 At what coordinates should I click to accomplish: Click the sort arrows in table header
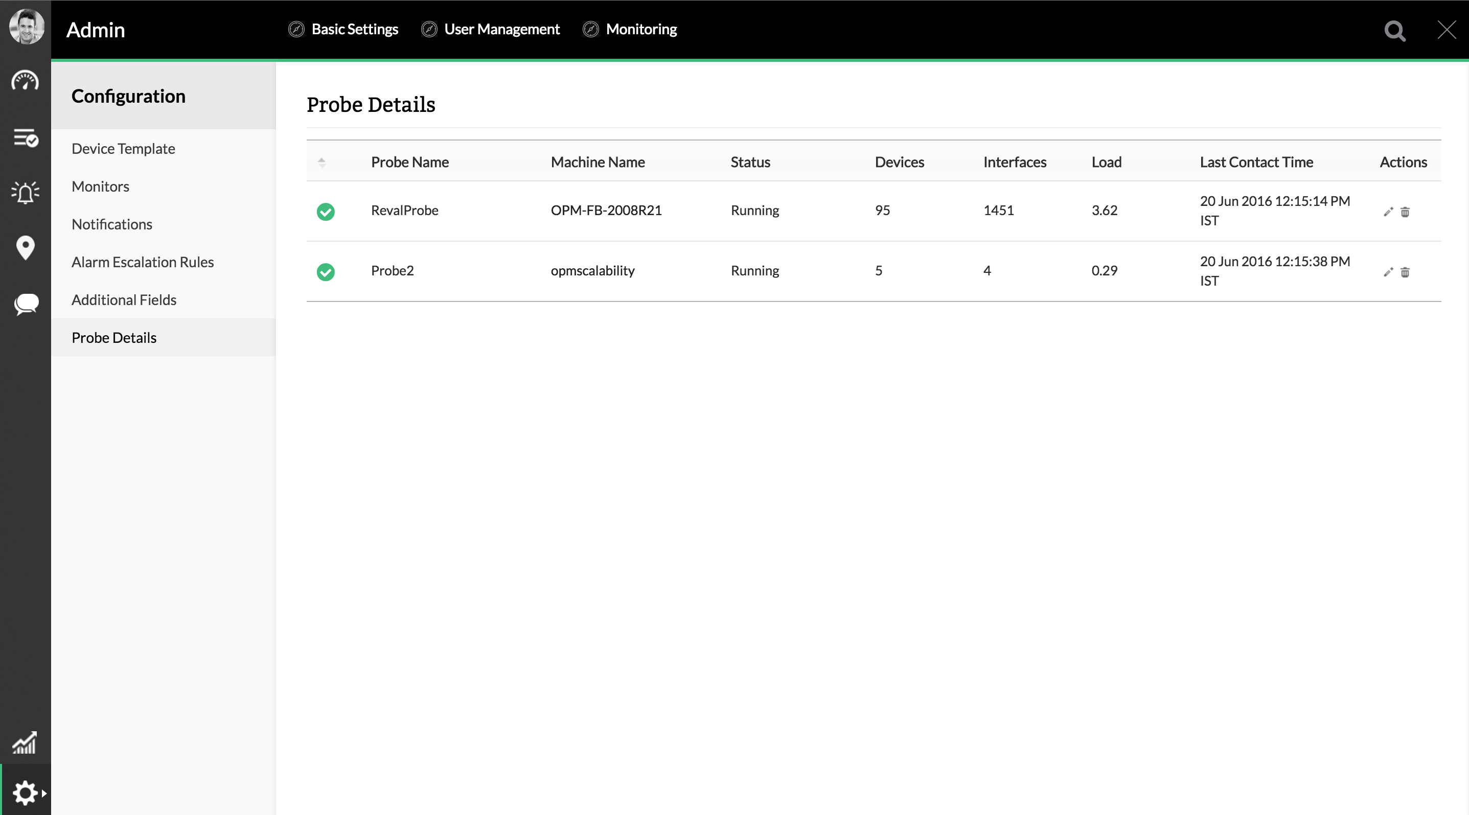pyautogui.click(x=322, y=162)
